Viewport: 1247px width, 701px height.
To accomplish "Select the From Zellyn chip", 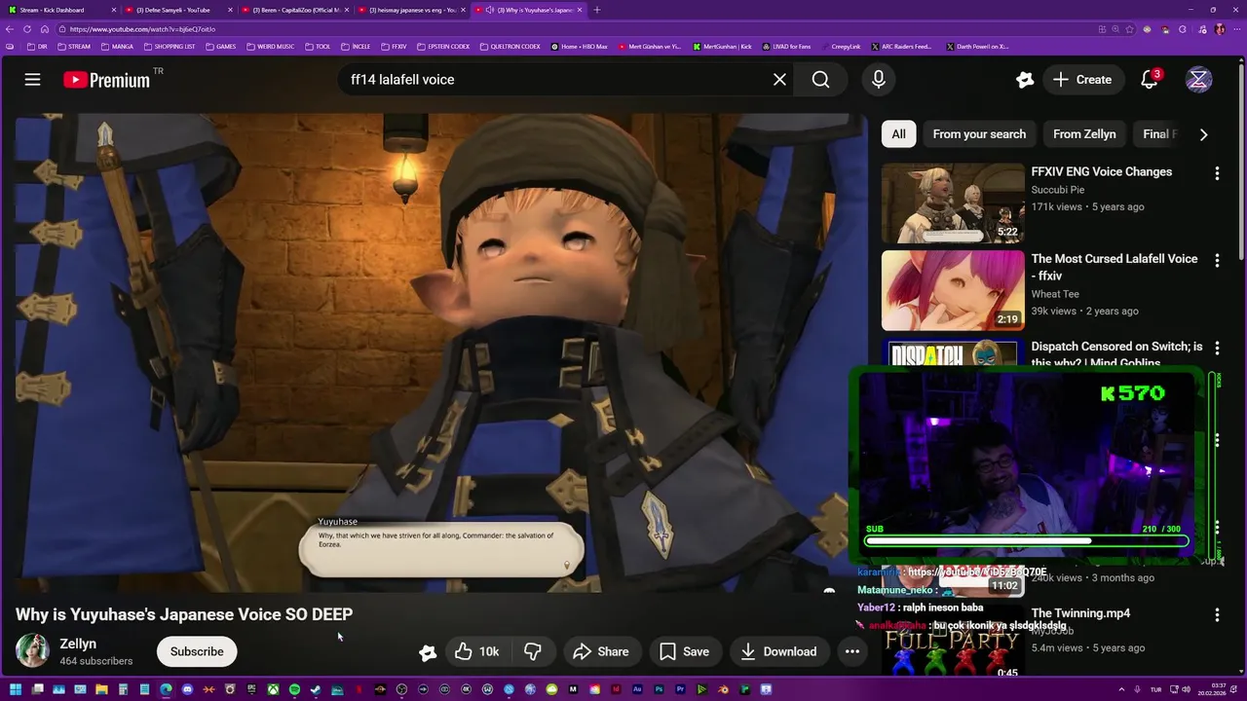I will pyautogui.click(x=1084, y=133).
